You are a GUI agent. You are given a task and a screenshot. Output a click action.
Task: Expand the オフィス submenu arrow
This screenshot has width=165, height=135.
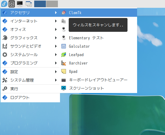point(56,29)
